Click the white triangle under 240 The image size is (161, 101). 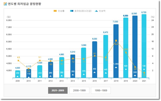click(x=135, y=75)
